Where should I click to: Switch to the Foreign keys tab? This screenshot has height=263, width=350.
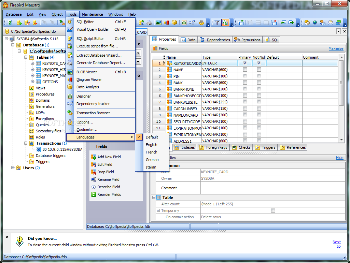point(214,147)
